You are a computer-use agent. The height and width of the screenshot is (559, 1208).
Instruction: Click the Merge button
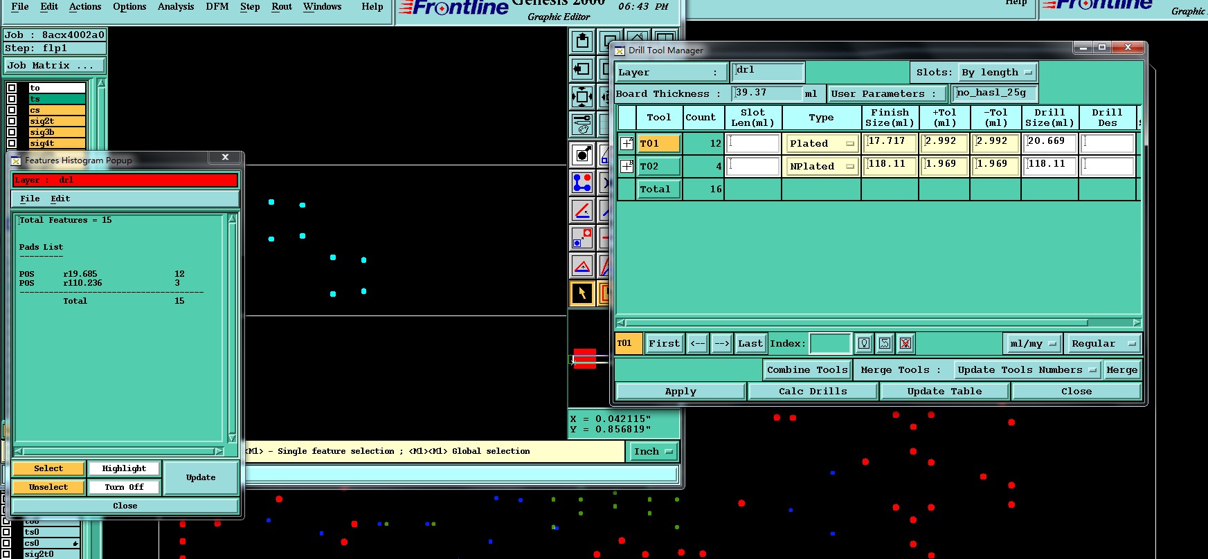[1121, 369]
